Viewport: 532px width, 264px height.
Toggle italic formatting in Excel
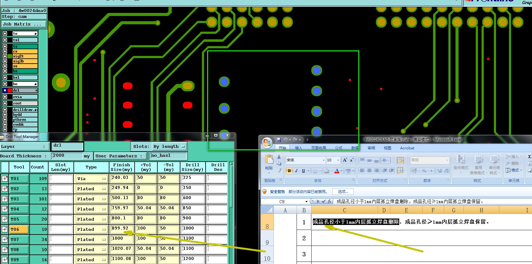pos(296,171)
